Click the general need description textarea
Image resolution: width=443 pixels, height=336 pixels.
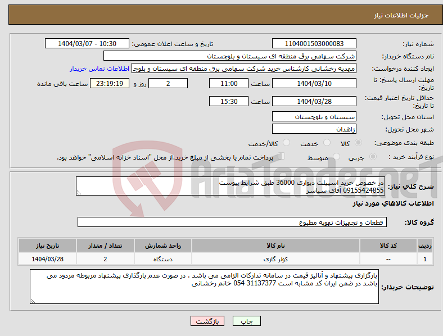230,186
